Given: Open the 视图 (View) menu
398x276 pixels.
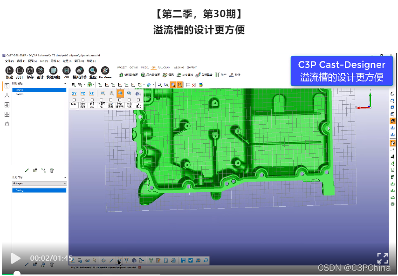Looking at the screenshot, I should coord(32,61).
